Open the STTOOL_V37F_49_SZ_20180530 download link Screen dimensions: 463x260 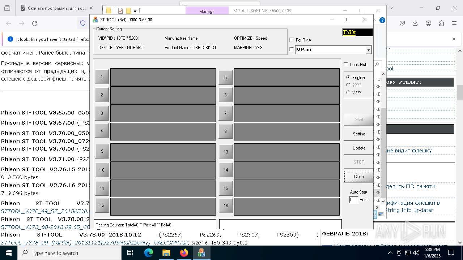tap(45, 211)
